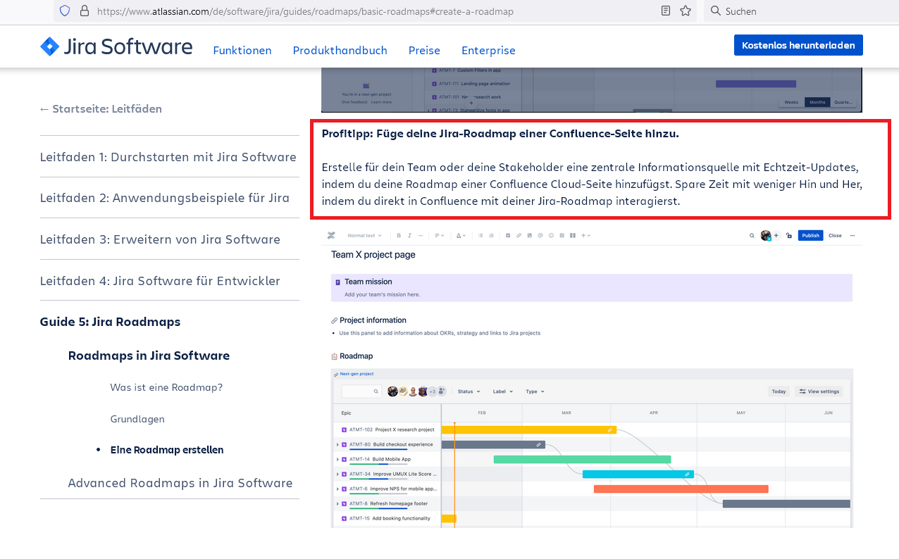Expand the ATMT-80 Build checkout experience epic

pos(337,444)
